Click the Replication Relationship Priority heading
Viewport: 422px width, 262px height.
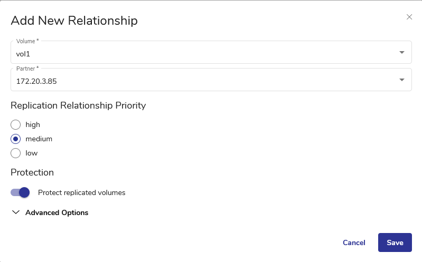(78, 105)
